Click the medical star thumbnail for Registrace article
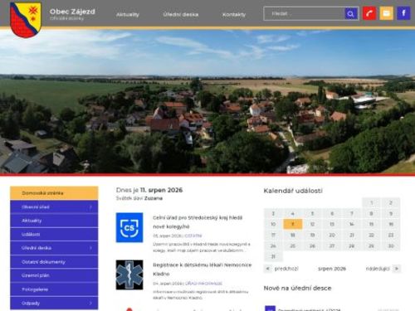 tap(129, 275)
